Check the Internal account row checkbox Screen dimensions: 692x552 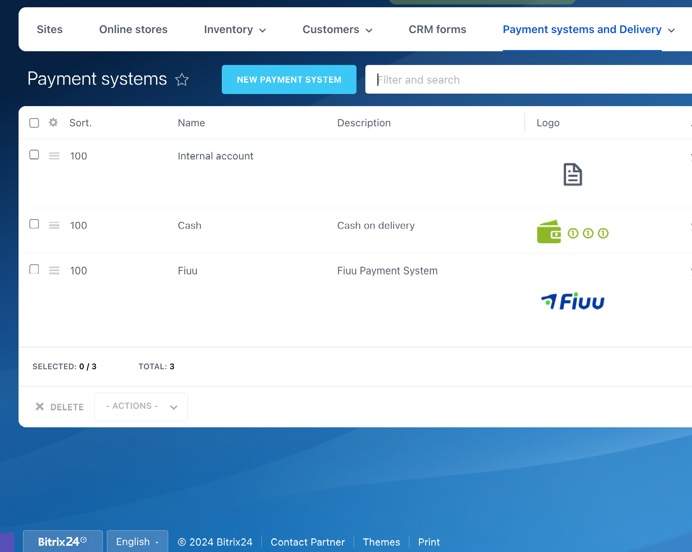pos(34,155)
